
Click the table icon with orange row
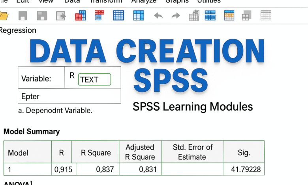(229, 15)
